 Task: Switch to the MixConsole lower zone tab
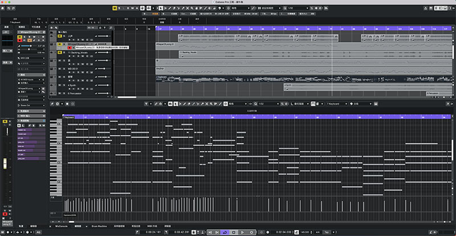coord(61,226)
